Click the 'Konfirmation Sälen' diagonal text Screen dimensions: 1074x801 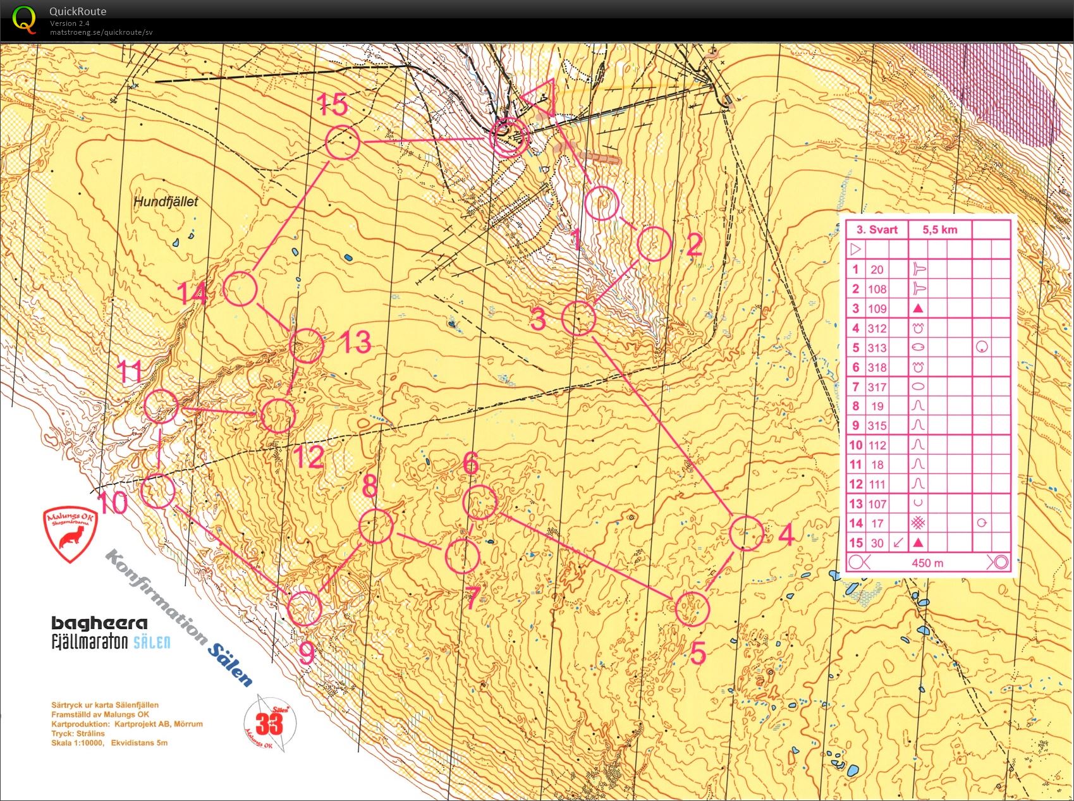(179, 618)
